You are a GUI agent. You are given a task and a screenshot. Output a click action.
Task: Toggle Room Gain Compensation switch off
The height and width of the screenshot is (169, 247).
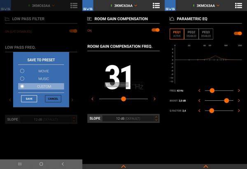pyautogui.click(x=155, y=30)
